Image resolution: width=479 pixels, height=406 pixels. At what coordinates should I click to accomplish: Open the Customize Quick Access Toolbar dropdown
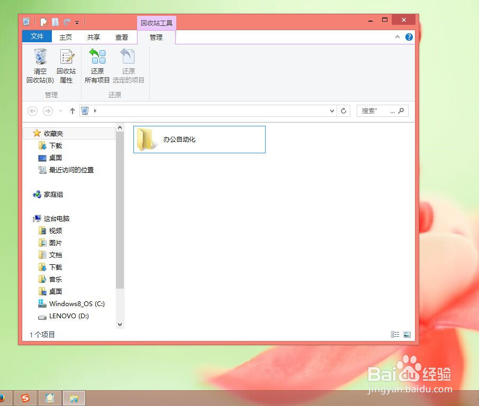click(77, 23)
